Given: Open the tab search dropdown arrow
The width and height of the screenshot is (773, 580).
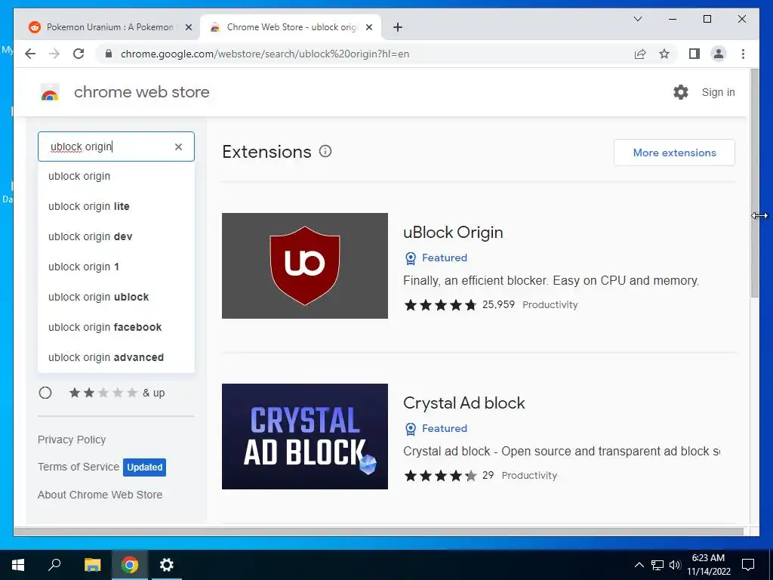Looking at the screenshot, I should (637, 19).
